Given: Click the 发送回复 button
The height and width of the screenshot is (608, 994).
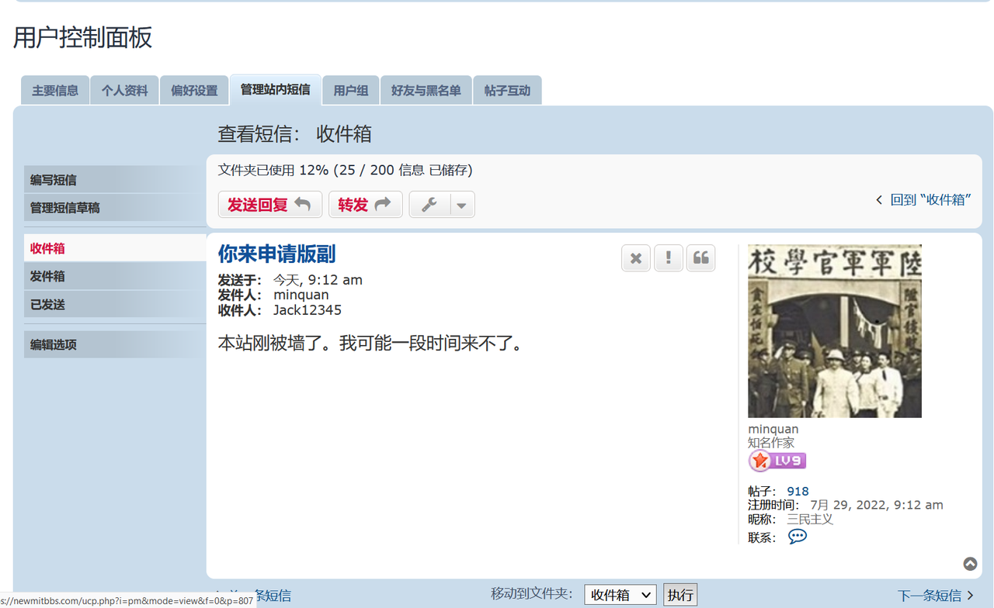Looking at the screenshot, I should click(269, 205).
